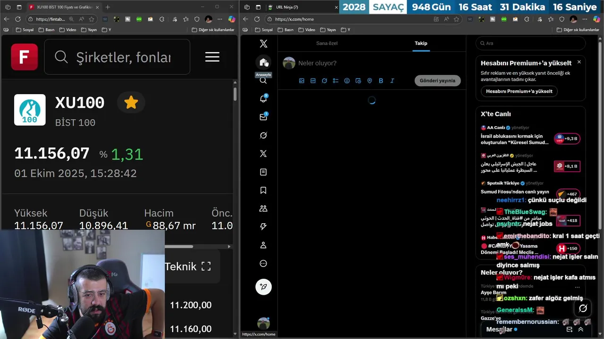Click Teknik fullscreen expand icon
This screenshot has height=339, width=604.
coord(206,266)
